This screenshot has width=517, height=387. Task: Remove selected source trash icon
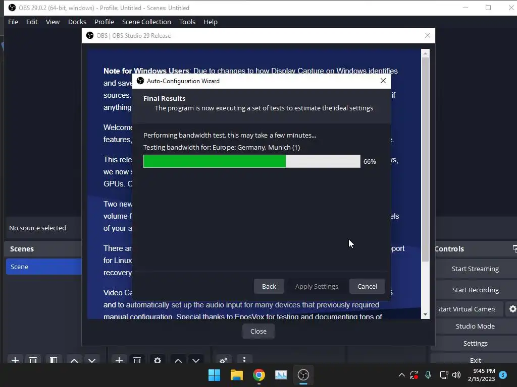pyautogui.click(x=137, y=360)
